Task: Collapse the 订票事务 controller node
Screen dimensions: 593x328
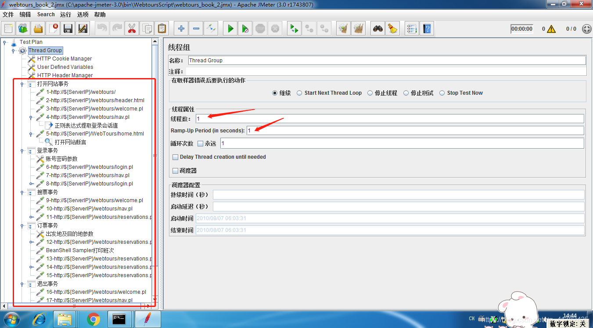Action: tap(22, 225)
